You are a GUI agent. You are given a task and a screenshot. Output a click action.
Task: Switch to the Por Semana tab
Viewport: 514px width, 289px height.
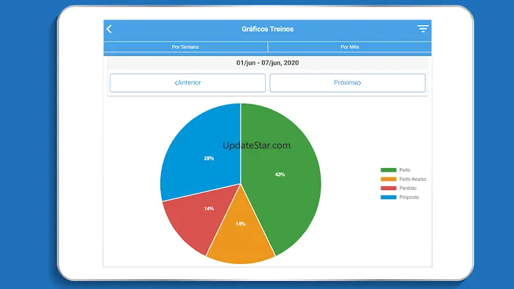click(x=185, y=48)
